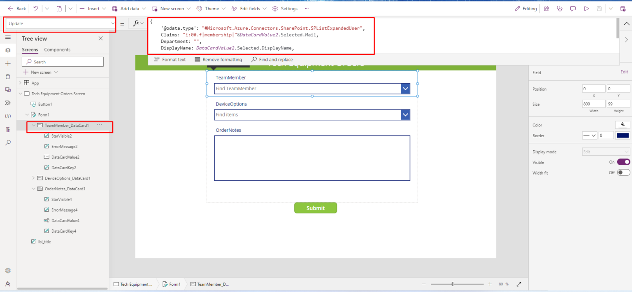Turn off the Visible toggle
The height and width of the screenshot is (292, 632).
pyautogui.click(x=623, y=162)
